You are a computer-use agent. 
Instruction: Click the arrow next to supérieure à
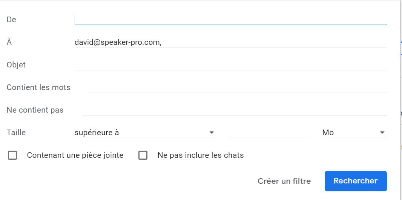(212, 133)
